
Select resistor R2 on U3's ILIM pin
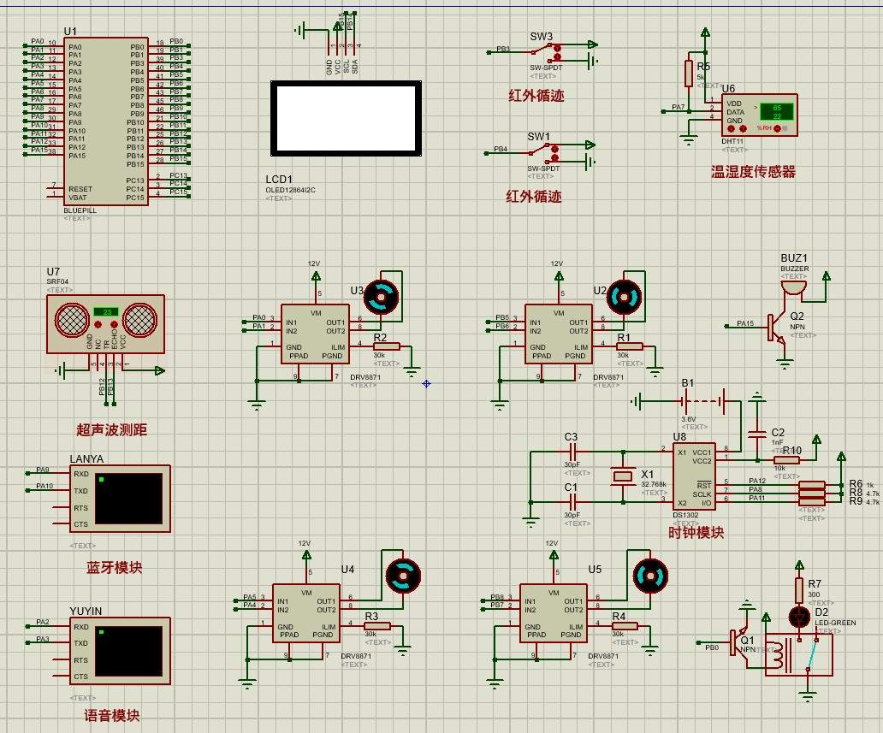[387, 346]
